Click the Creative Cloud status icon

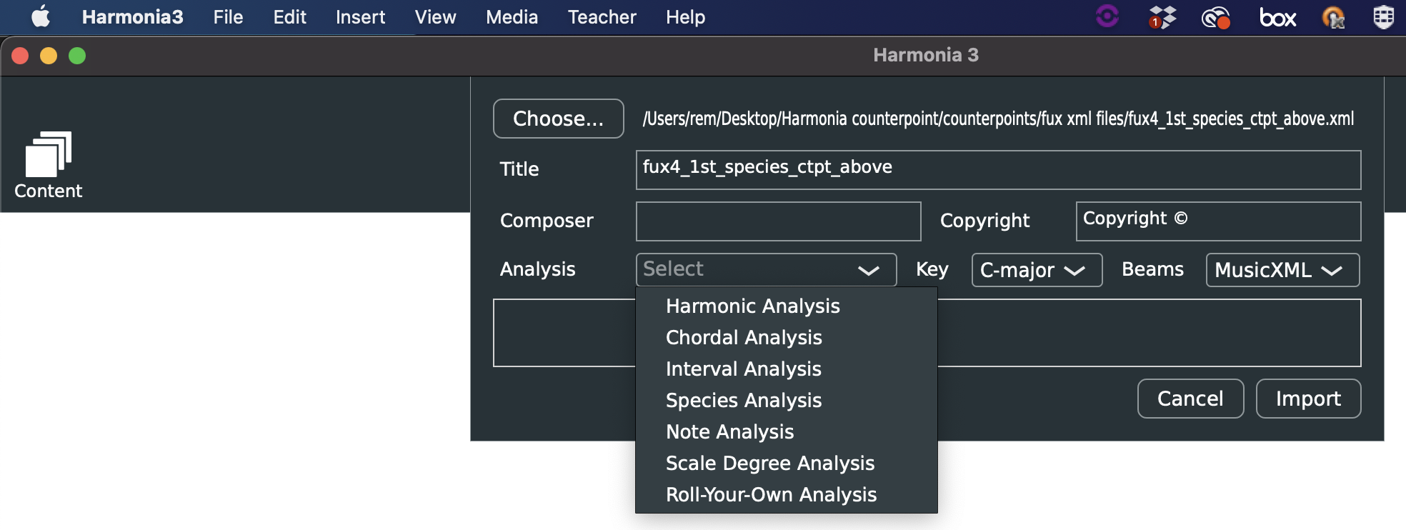click(x=1215, y=16)
